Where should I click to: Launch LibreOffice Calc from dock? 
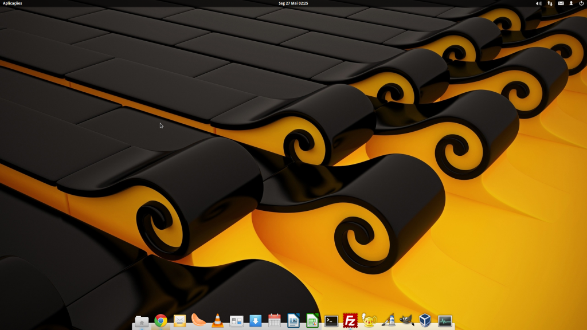pyautogui.click(x=312, y=321)
